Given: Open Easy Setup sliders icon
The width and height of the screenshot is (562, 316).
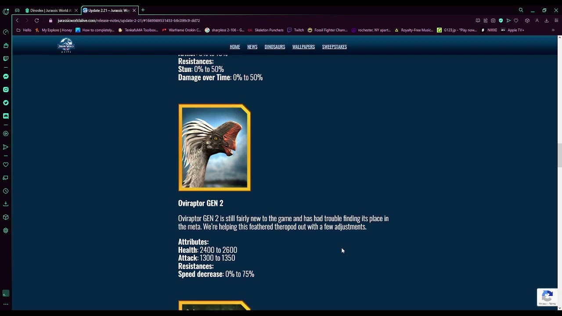Looking at the screenshot, I should pos(556,21).
